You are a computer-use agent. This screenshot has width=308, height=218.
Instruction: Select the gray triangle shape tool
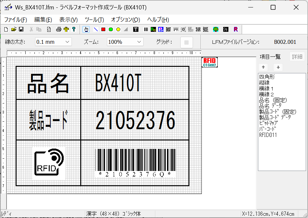126,30
